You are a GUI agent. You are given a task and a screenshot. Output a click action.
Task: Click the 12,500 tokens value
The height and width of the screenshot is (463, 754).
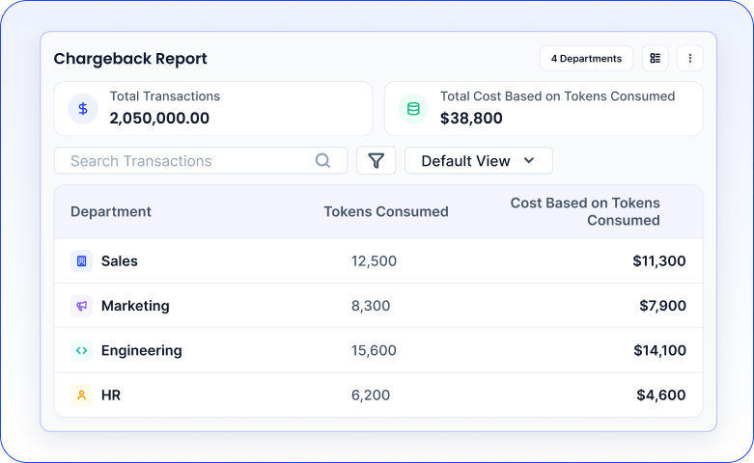[374, 260]
